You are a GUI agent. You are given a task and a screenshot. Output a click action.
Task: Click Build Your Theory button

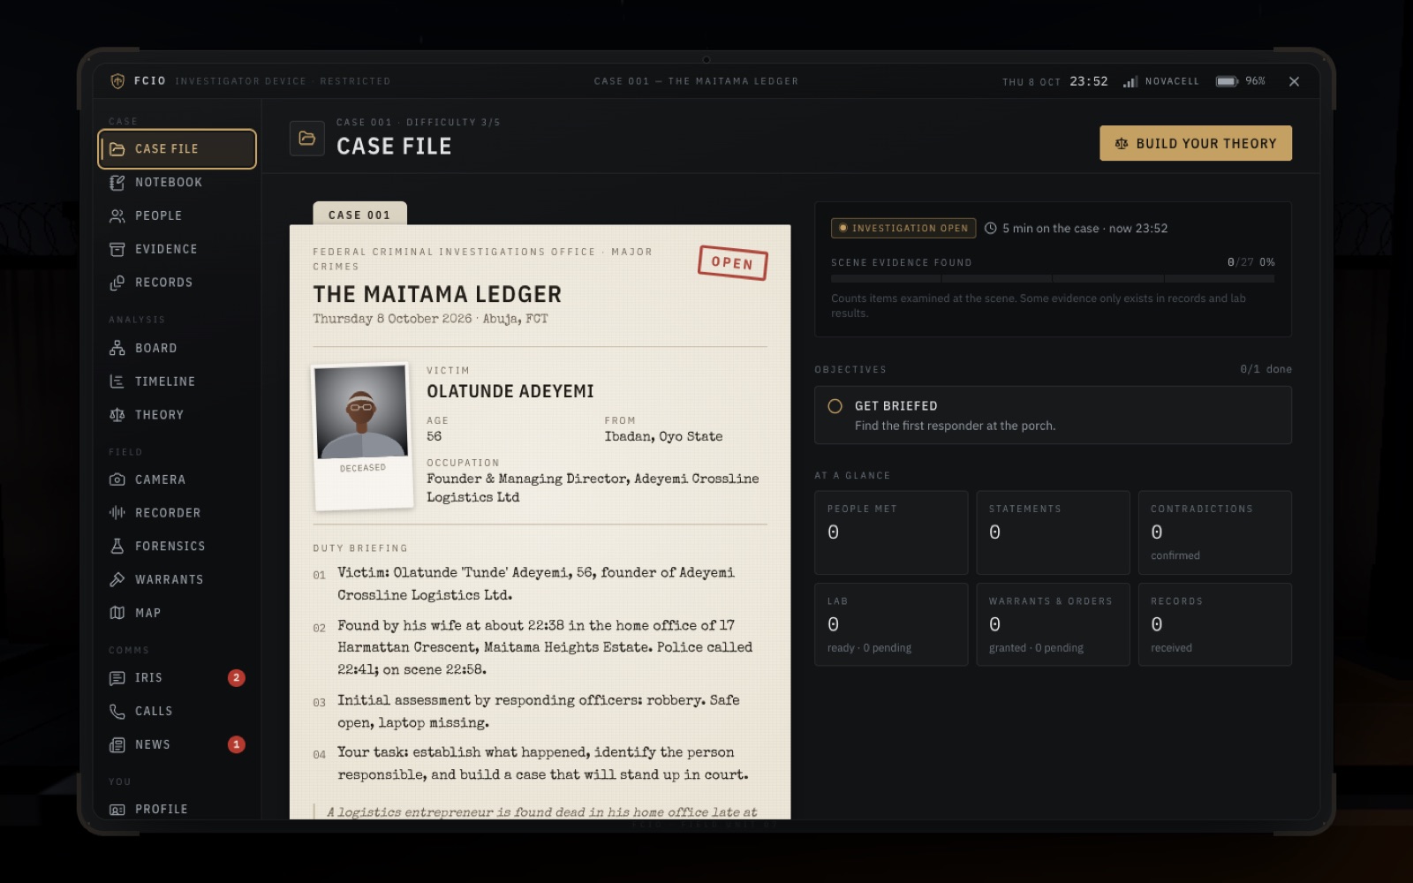[1196, 143]
